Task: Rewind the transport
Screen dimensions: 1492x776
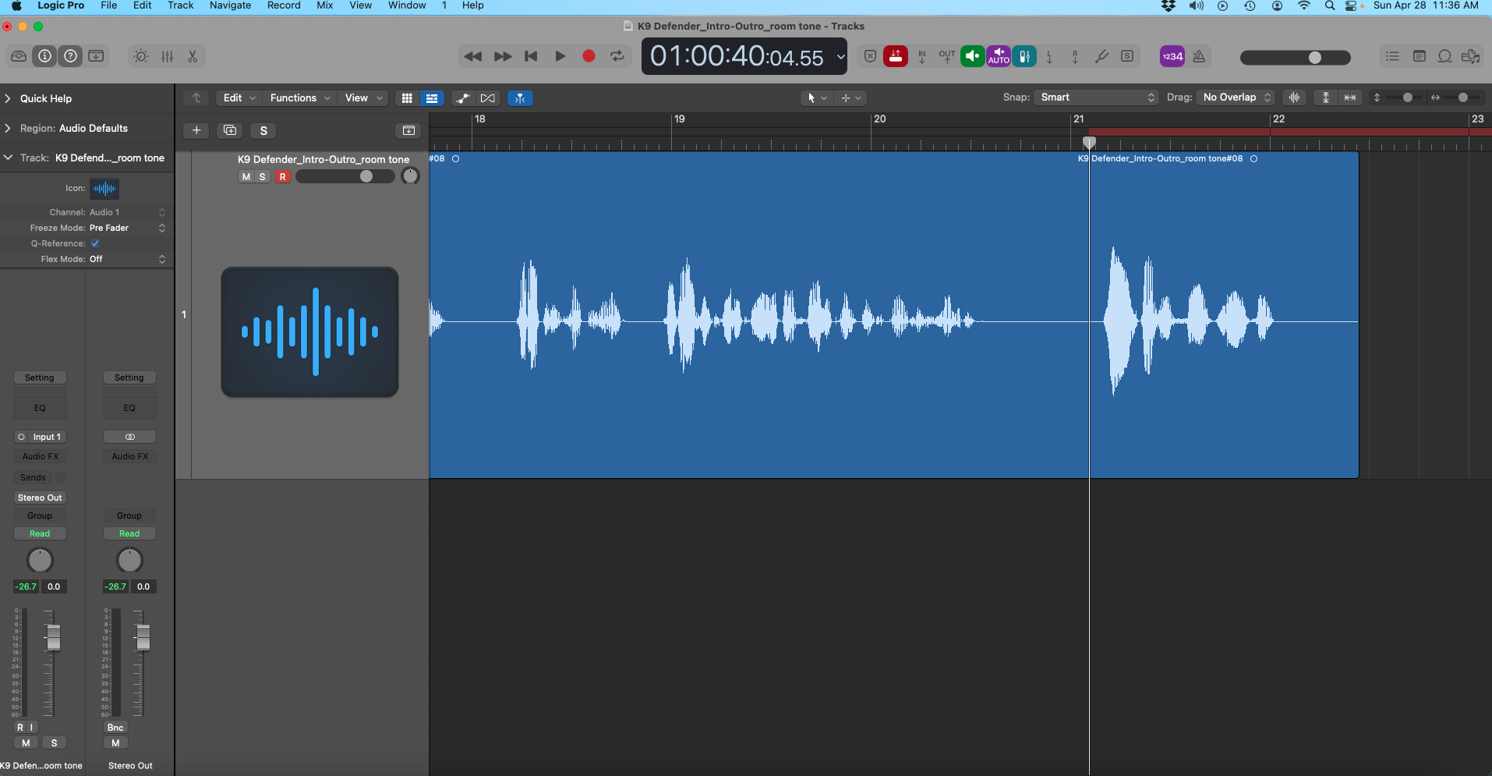Action: pyautogui.click(x=472, y=56)
